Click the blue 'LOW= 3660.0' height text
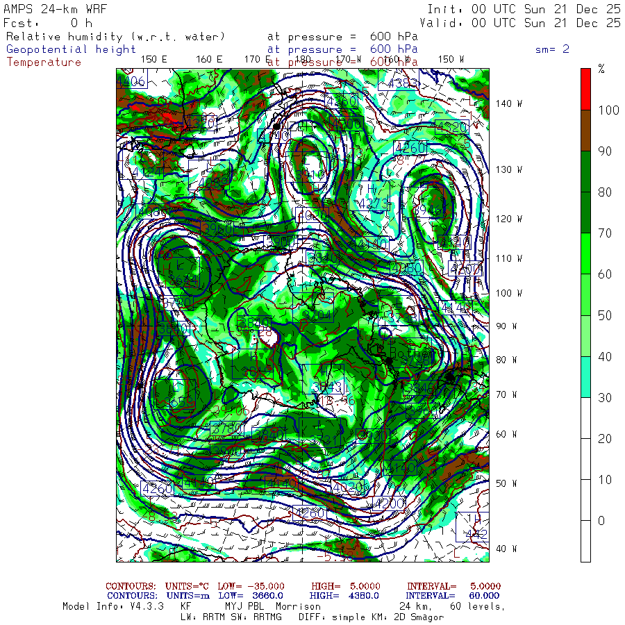 tap(251, 596)
